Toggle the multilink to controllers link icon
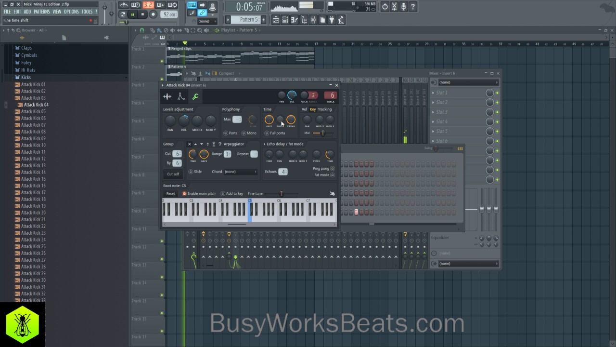Viewport: 616px width, 347px height. [x=203, y=13]
